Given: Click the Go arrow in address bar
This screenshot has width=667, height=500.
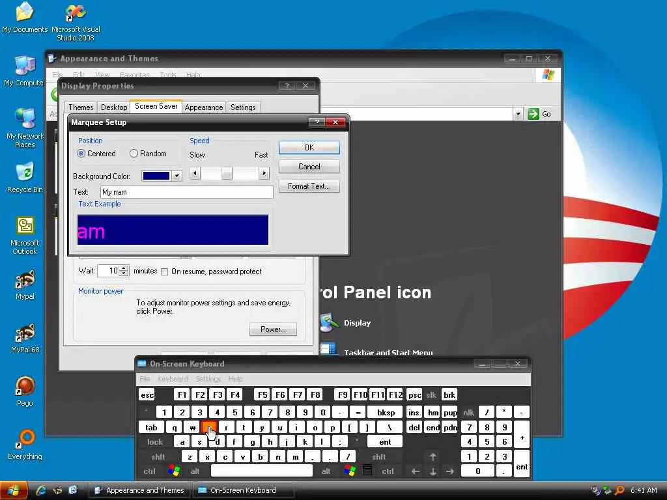Looking at the screenshot, I should coord(533,114).
